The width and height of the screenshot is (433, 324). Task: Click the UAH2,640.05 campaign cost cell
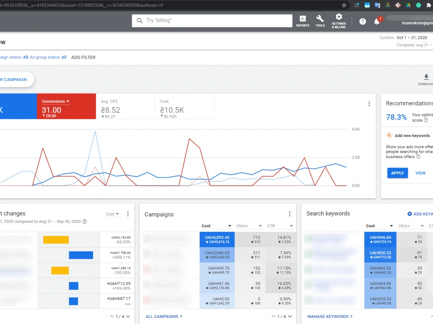217,255
